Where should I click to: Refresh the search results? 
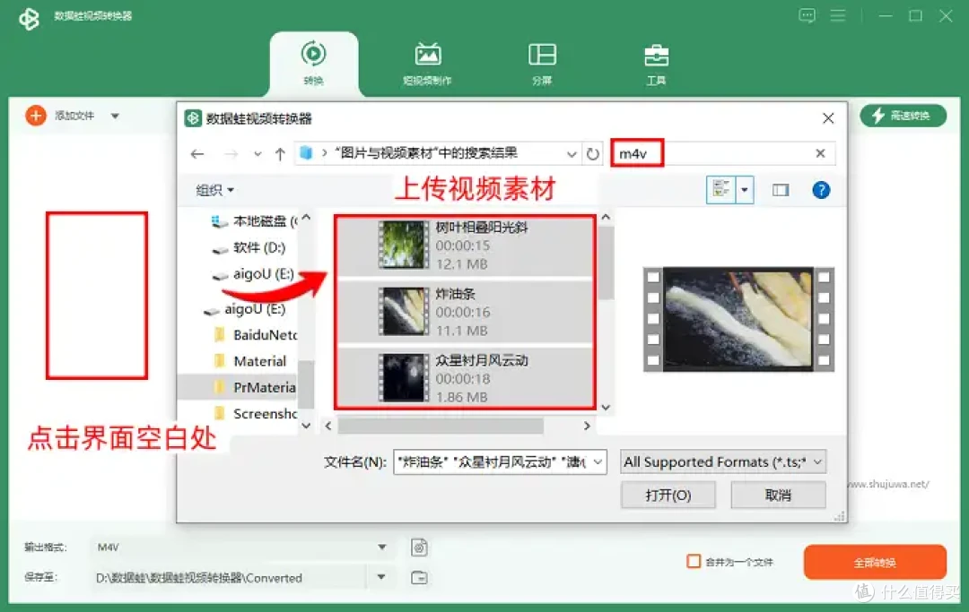click(x=593, y=153)
